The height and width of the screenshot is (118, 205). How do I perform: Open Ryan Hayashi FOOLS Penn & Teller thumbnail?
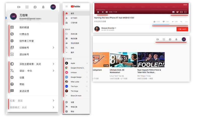151,60
